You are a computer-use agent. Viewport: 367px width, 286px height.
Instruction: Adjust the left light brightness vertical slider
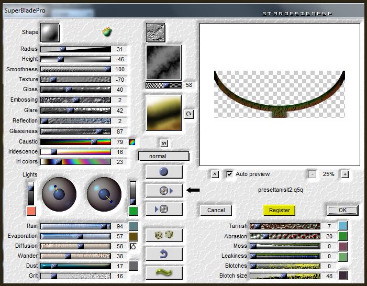(x=31, y=193)
